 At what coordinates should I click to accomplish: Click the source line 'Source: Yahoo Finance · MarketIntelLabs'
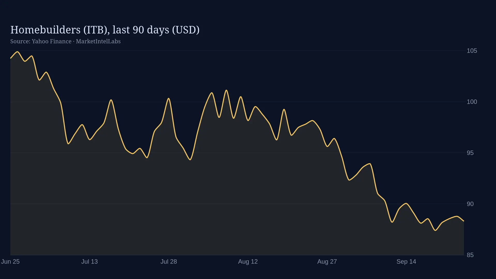[x=65, y=41]
